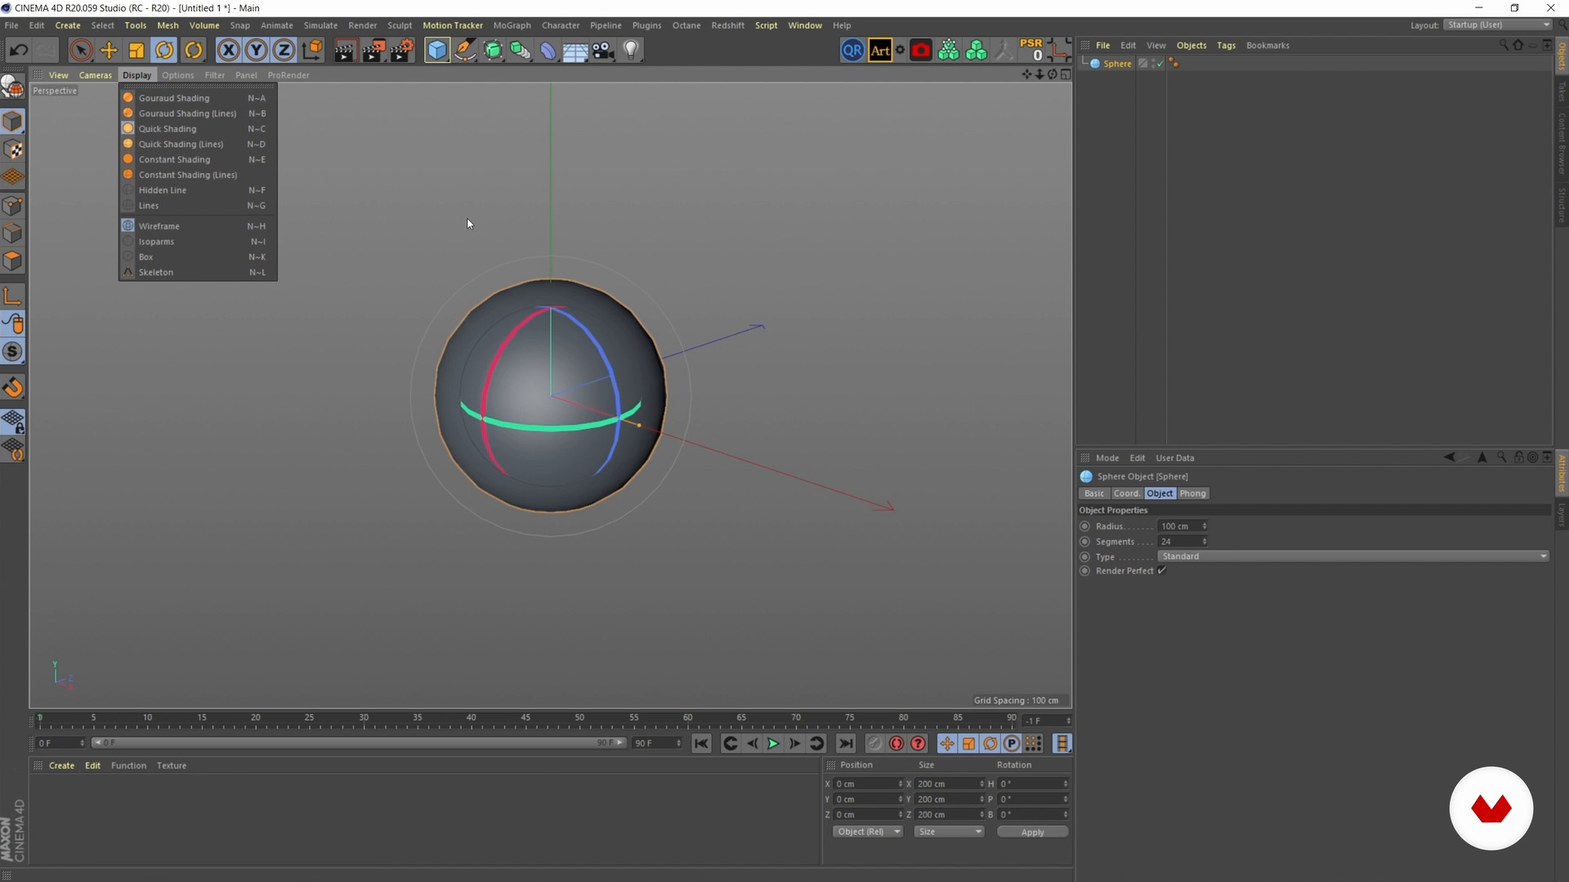Screen dimensions: 1569x882
Task: Open Edit Render Settings icon
Action: coord(401,51)
